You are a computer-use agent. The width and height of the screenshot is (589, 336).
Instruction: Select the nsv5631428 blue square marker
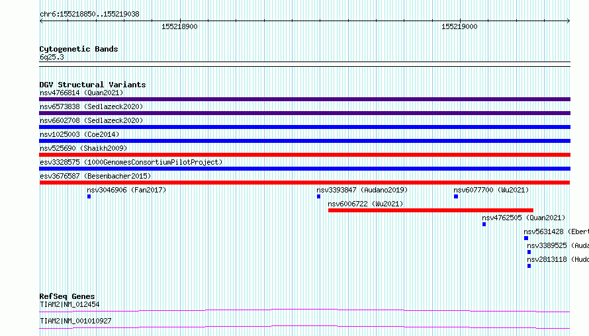click(x=526, y=238)
